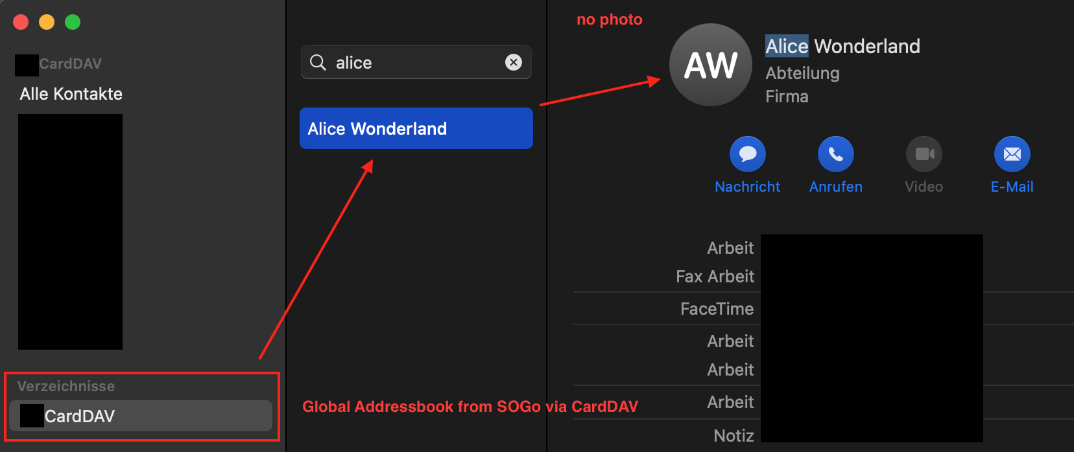Click the E-Mail envelope icon

[1012, 154]
